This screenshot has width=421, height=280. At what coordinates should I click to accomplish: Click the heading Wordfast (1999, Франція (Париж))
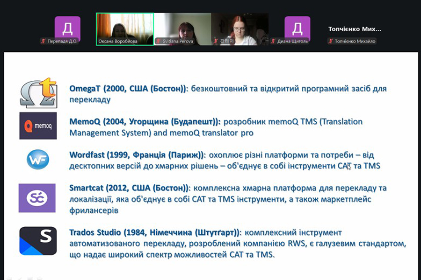pos(137,155)
